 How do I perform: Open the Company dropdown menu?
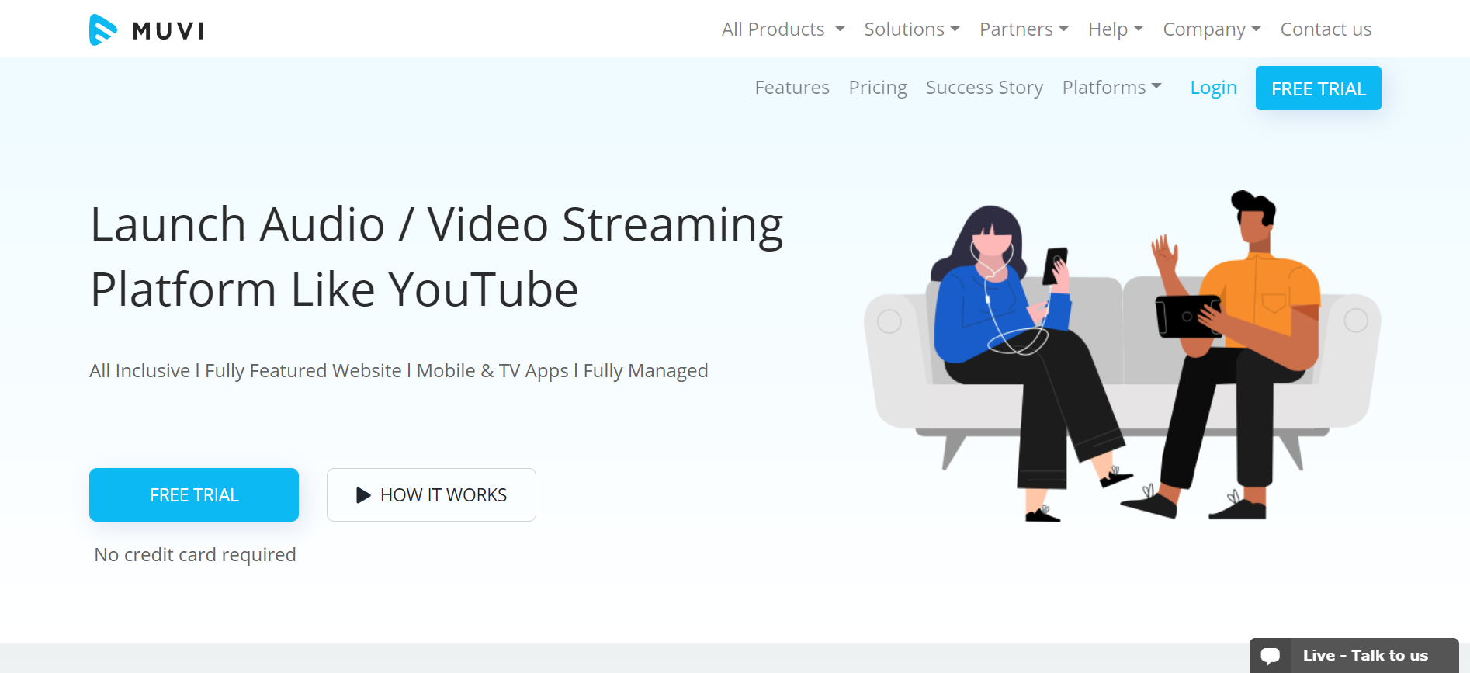coord(1212,29)
